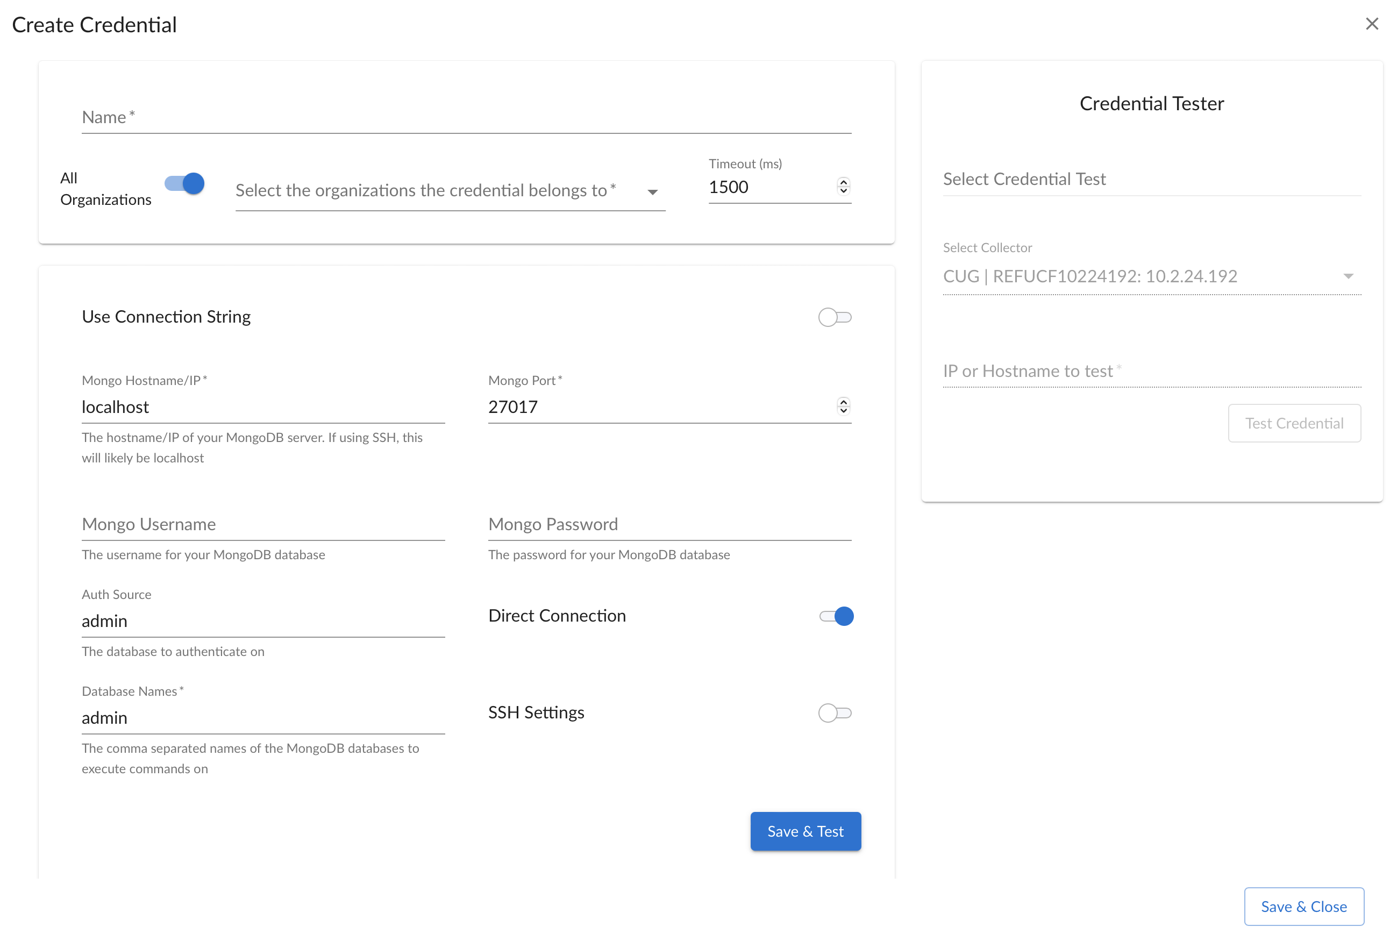Disable the Direct Connection toggle
Viewport: 1397px width, 941px height.
pos(836,616)
